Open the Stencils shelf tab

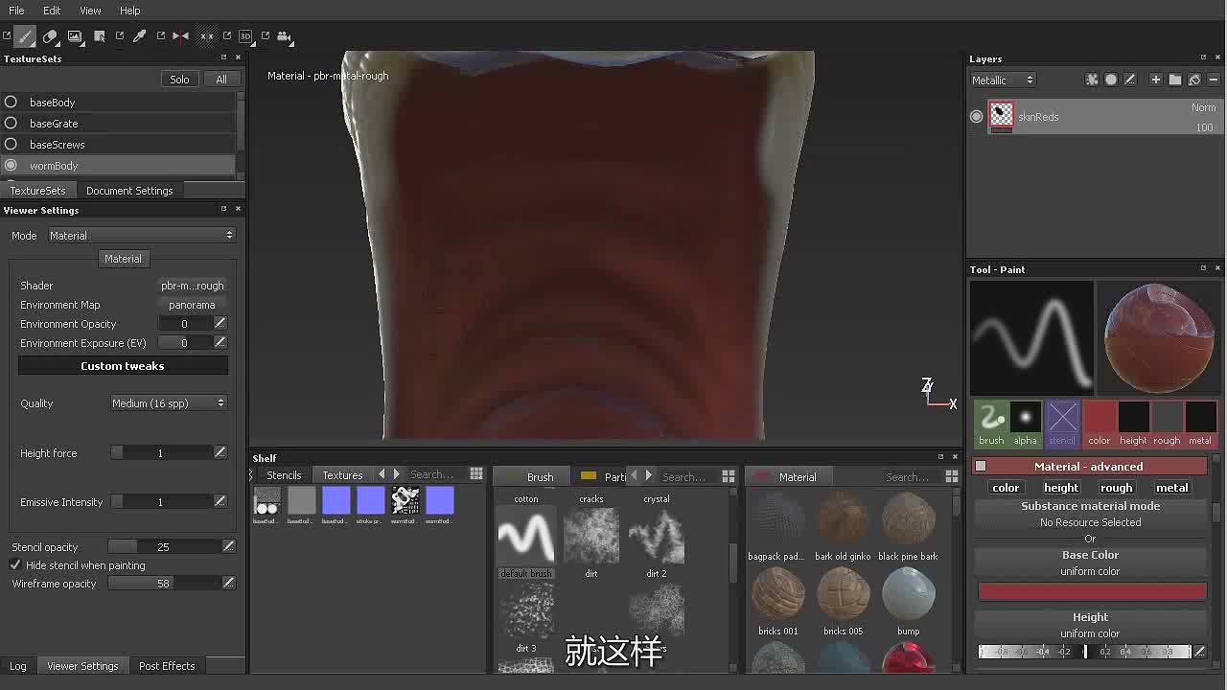tap(284, 475)
